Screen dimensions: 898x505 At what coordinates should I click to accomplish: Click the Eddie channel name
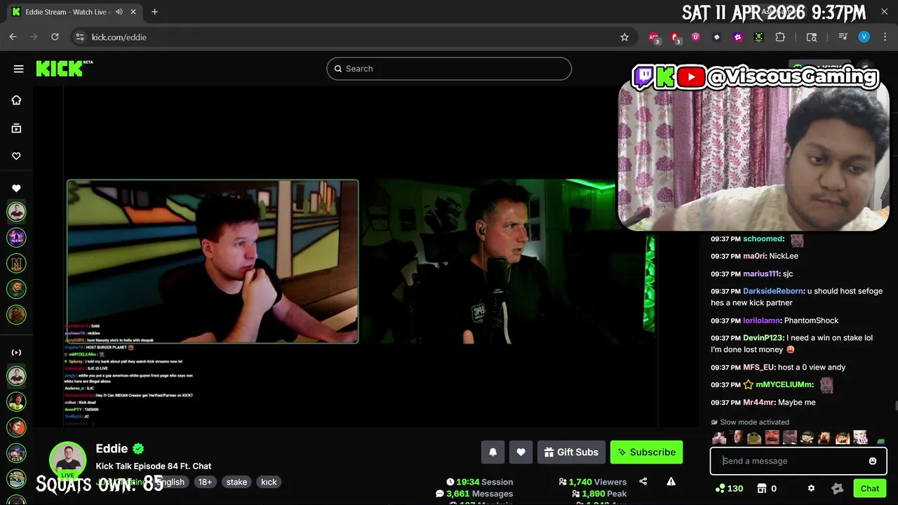pos(112,449)
